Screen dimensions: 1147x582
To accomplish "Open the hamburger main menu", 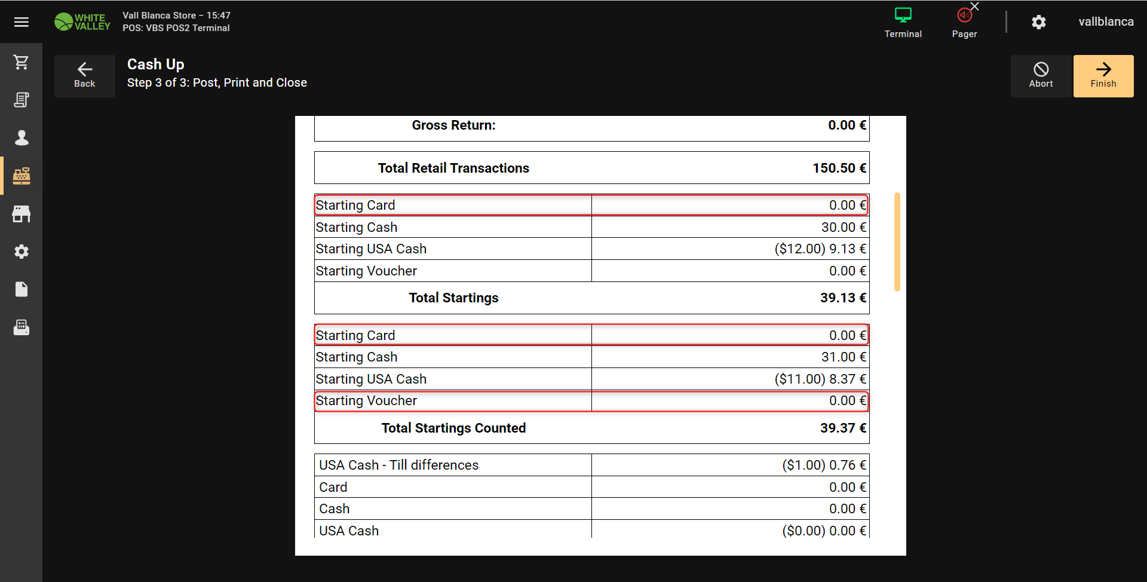I will pos(22,22).
